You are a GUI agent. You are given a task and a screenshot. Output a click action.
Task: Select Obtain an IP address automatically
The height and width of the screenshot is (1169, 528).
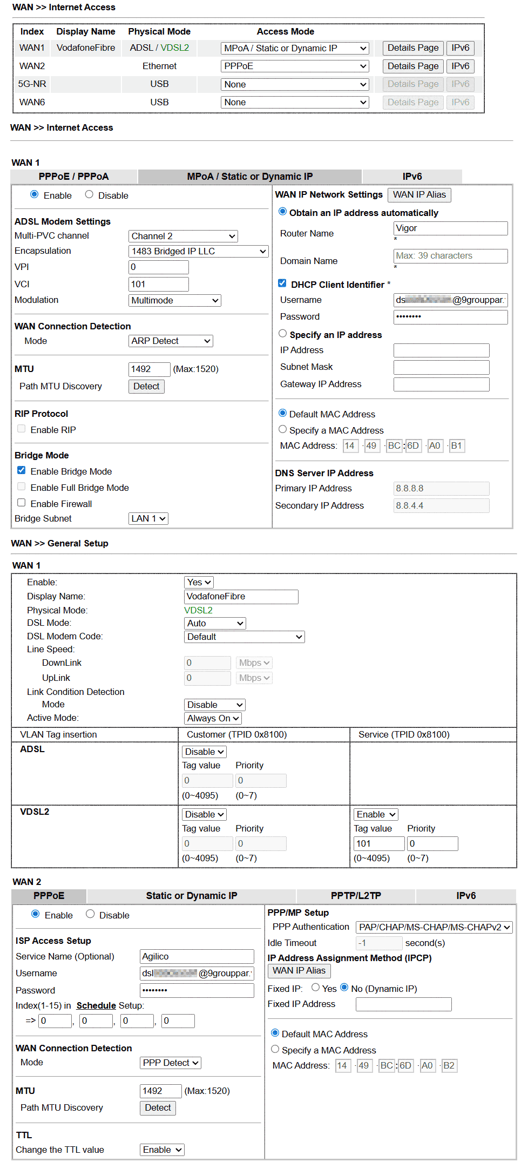[282, 212]
